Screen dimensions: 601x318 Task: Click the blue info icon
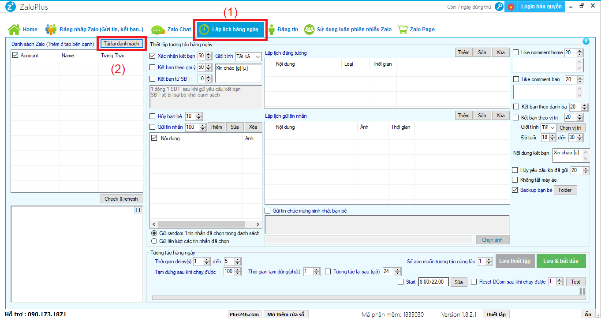coord(586,41)
